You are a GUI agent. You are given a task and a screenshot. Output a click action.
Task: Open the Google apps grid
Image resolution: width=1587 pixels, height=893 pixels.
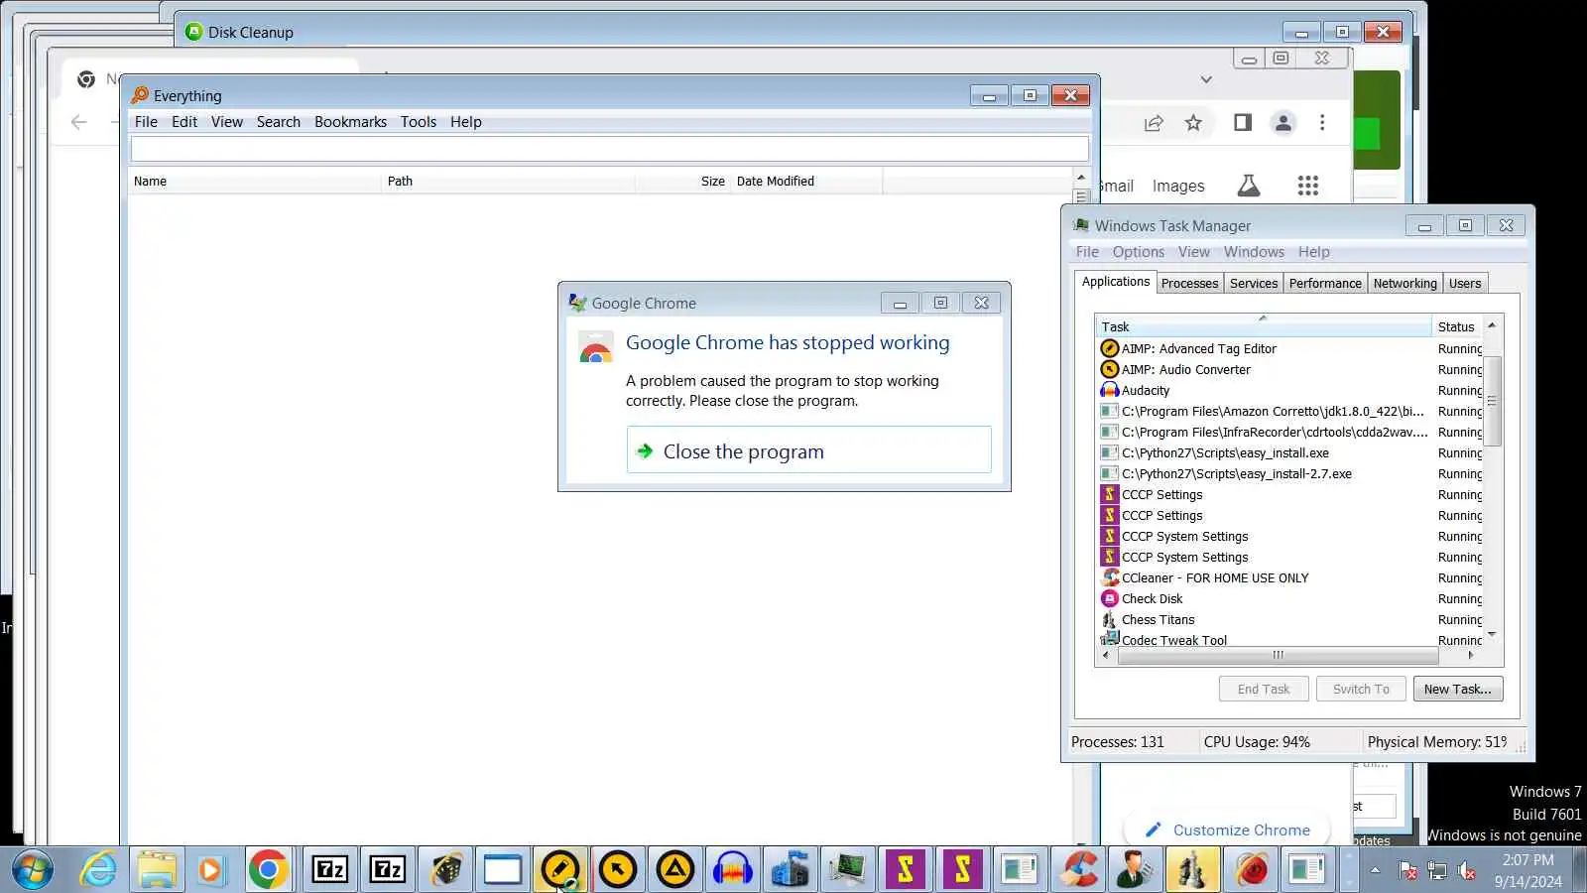[1308, 186]
